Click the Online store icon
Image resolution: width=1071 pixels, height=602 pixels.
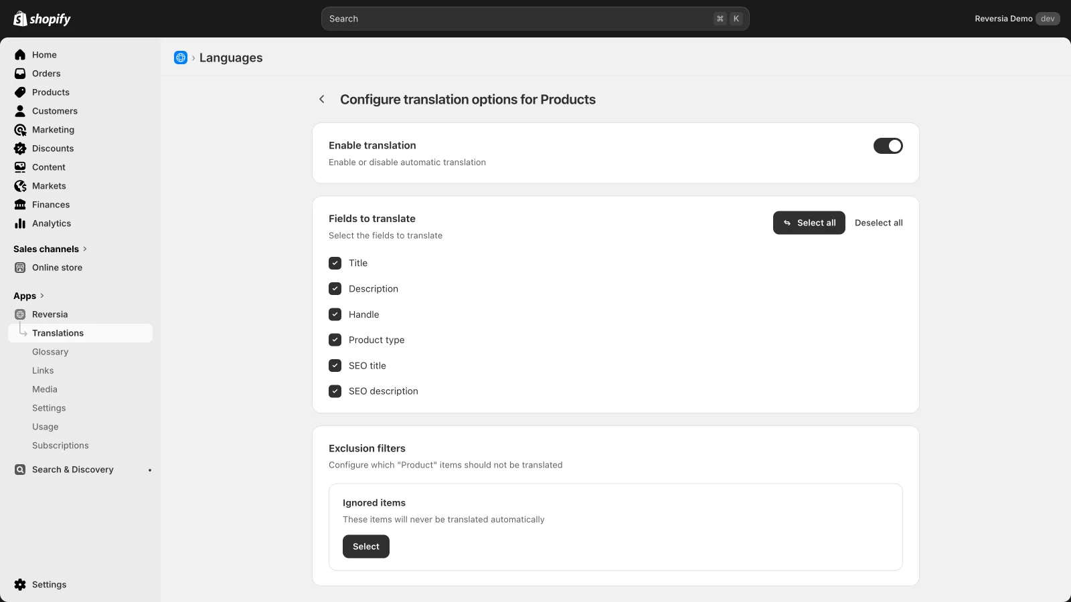pyautogui.click(x=20, y=268)
